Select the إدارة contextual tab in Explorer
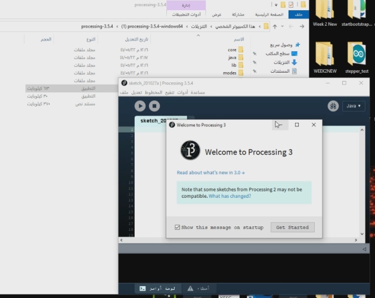 point(186,5)
